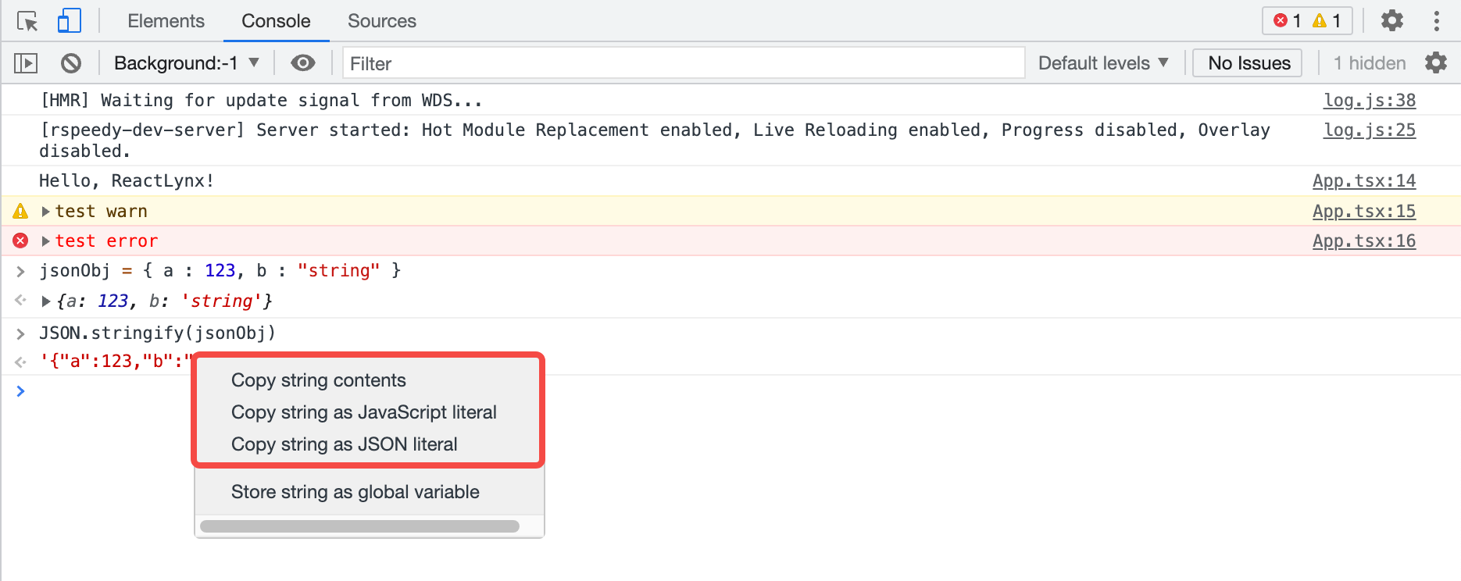Focus the Filter input field
Viewport: 1461px width, 581px height.
click(684, 63)
